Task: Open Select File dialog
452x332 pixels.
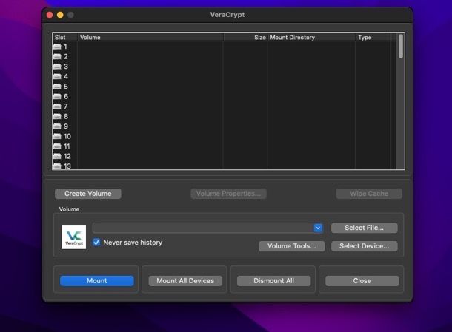Action: coord(365,228)
